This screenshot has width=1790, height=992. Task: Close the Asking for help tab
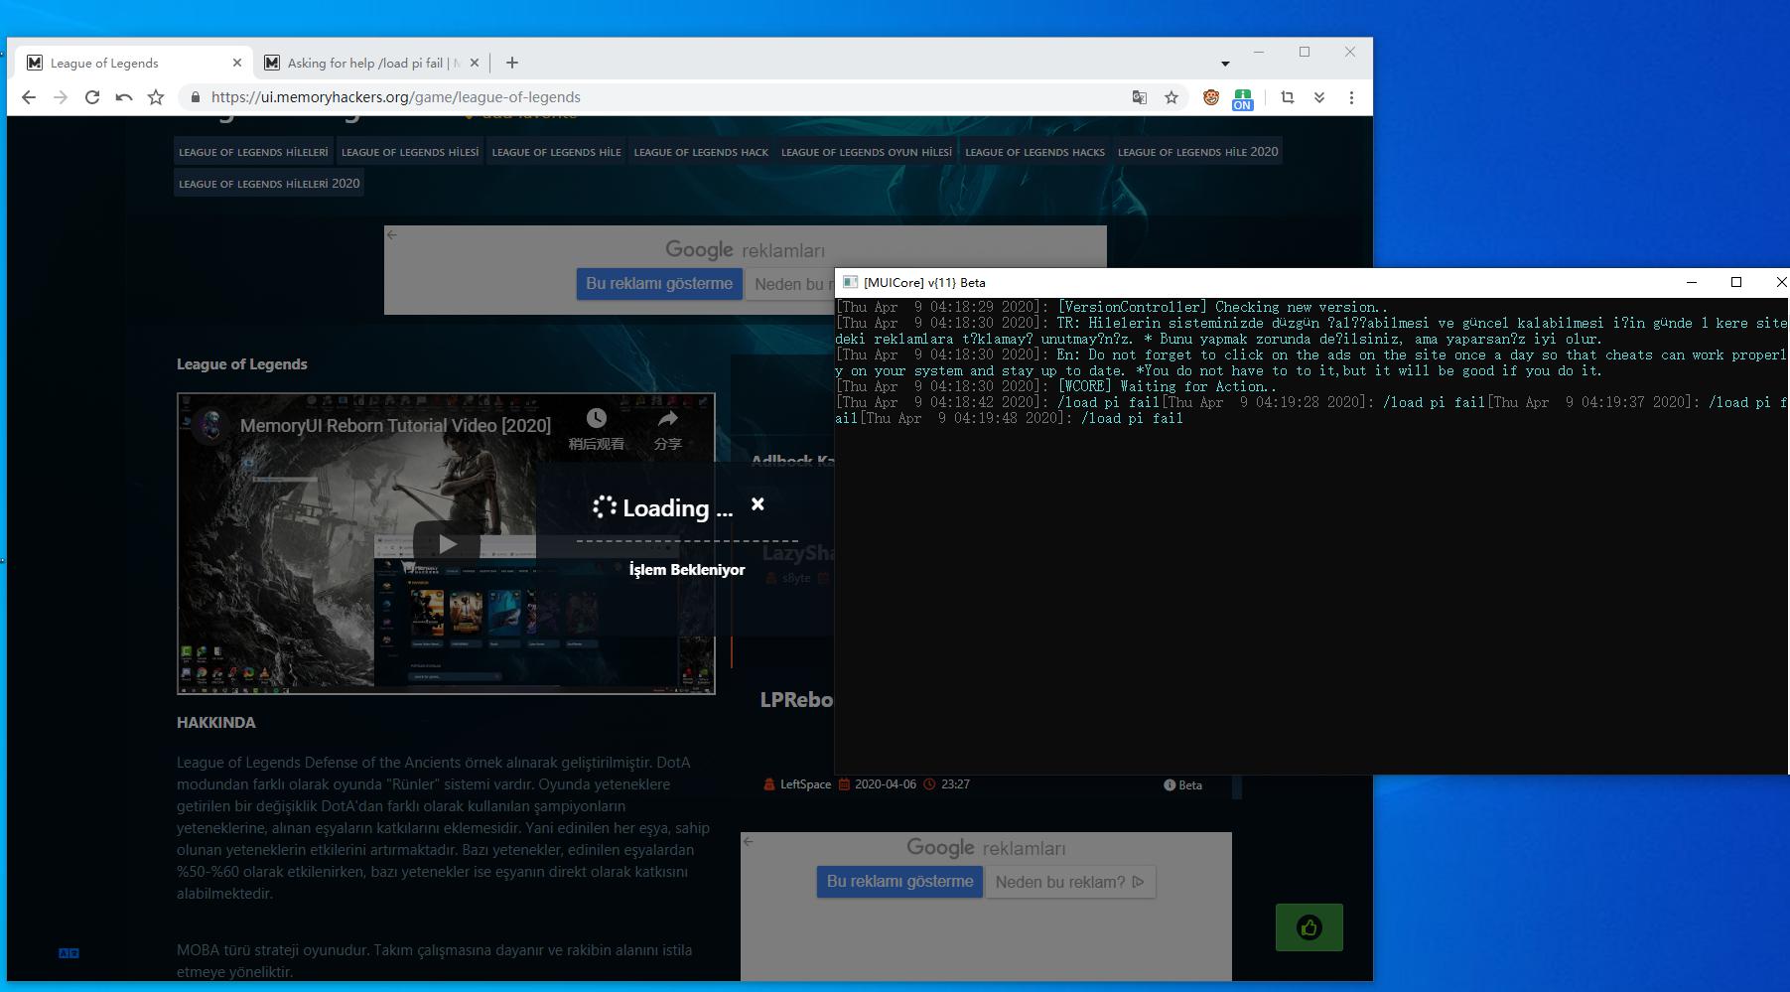coord(475,63)
